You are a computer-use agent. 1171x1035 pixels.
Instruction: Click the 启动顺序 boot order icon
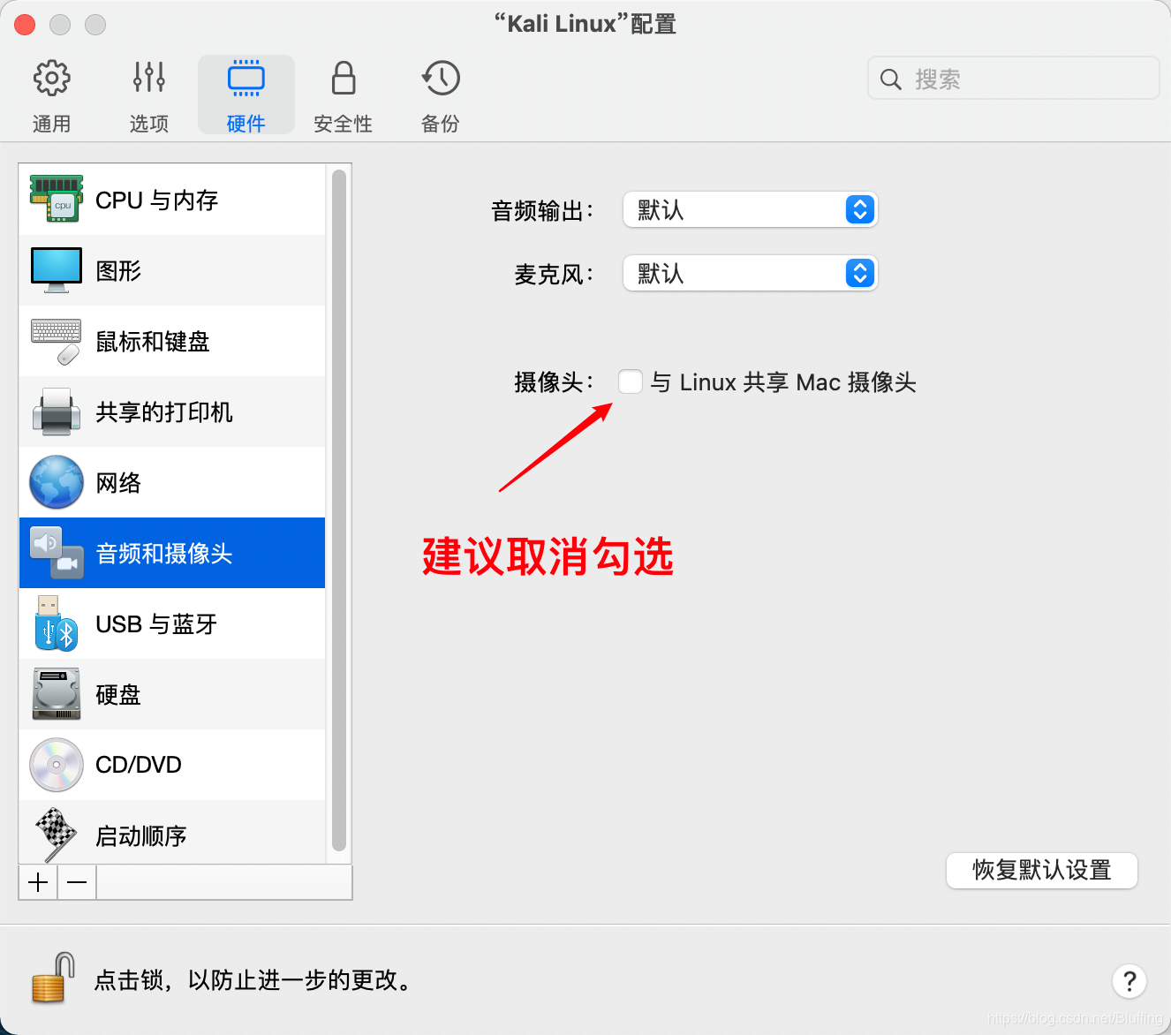click(x=57, y=835)
